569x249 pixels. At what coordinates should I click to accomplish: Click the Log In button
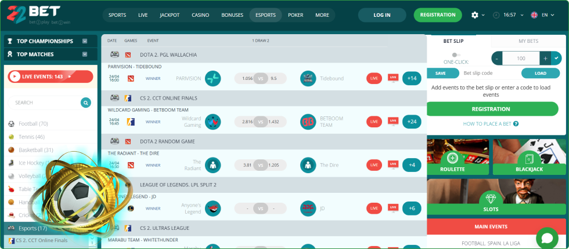point(382,15)
